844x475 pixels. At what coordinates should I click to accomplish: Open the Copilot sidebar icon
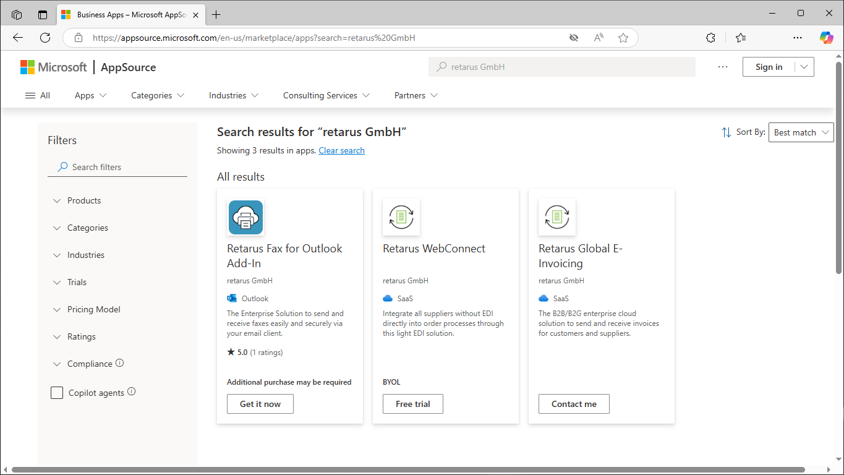tap(827, 38)
